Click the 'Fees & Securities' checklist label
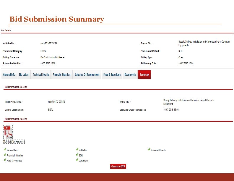Image resolution: width=234 pixels, height=181 pixels. tap(14, 161)
